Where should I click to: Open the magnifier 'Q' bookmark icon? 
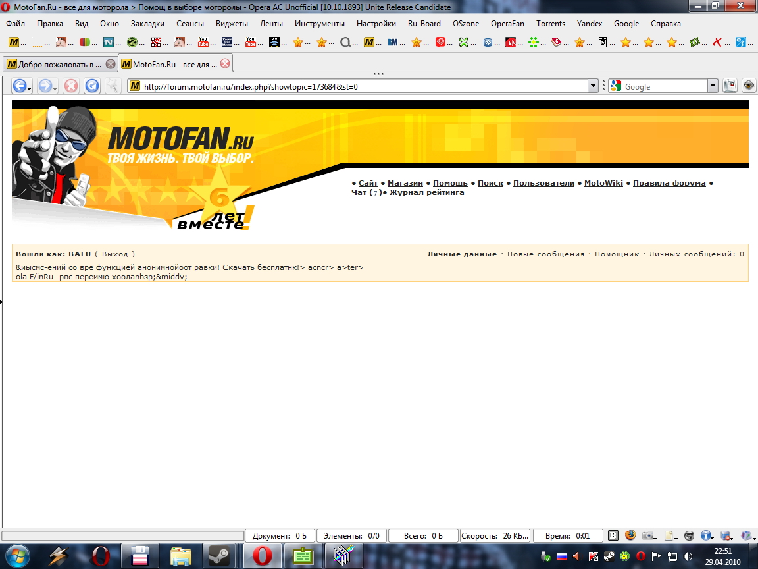345,43
